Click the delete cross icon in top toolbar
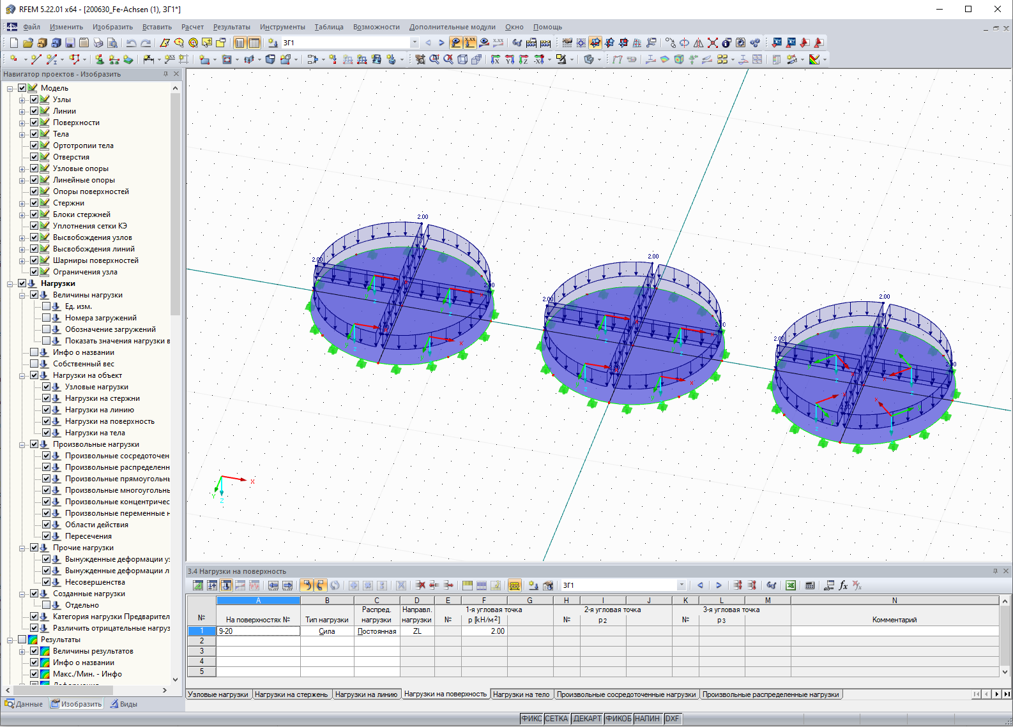The height and width of the screenshot is (727, 1013). (713, 43)
